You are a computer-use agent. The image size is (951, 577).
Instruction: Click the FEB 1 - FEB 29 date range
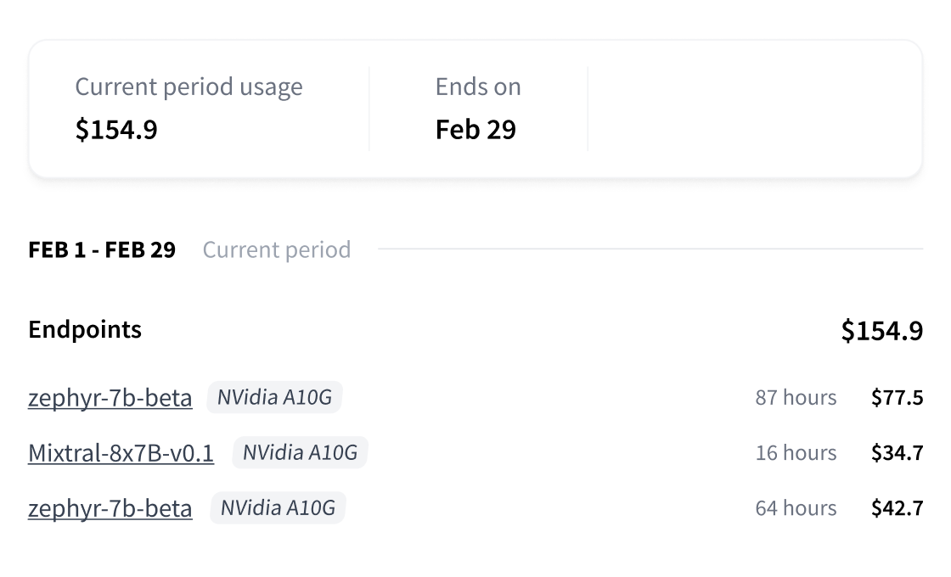coord(102,249)
